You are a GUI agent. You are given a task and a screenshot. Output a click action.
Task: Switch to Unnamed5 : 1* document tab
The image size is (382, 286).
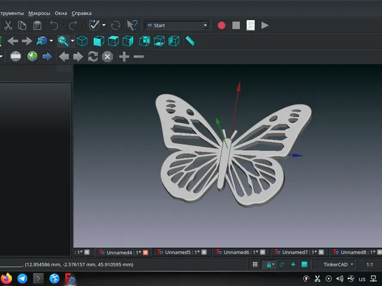point(182,252)
